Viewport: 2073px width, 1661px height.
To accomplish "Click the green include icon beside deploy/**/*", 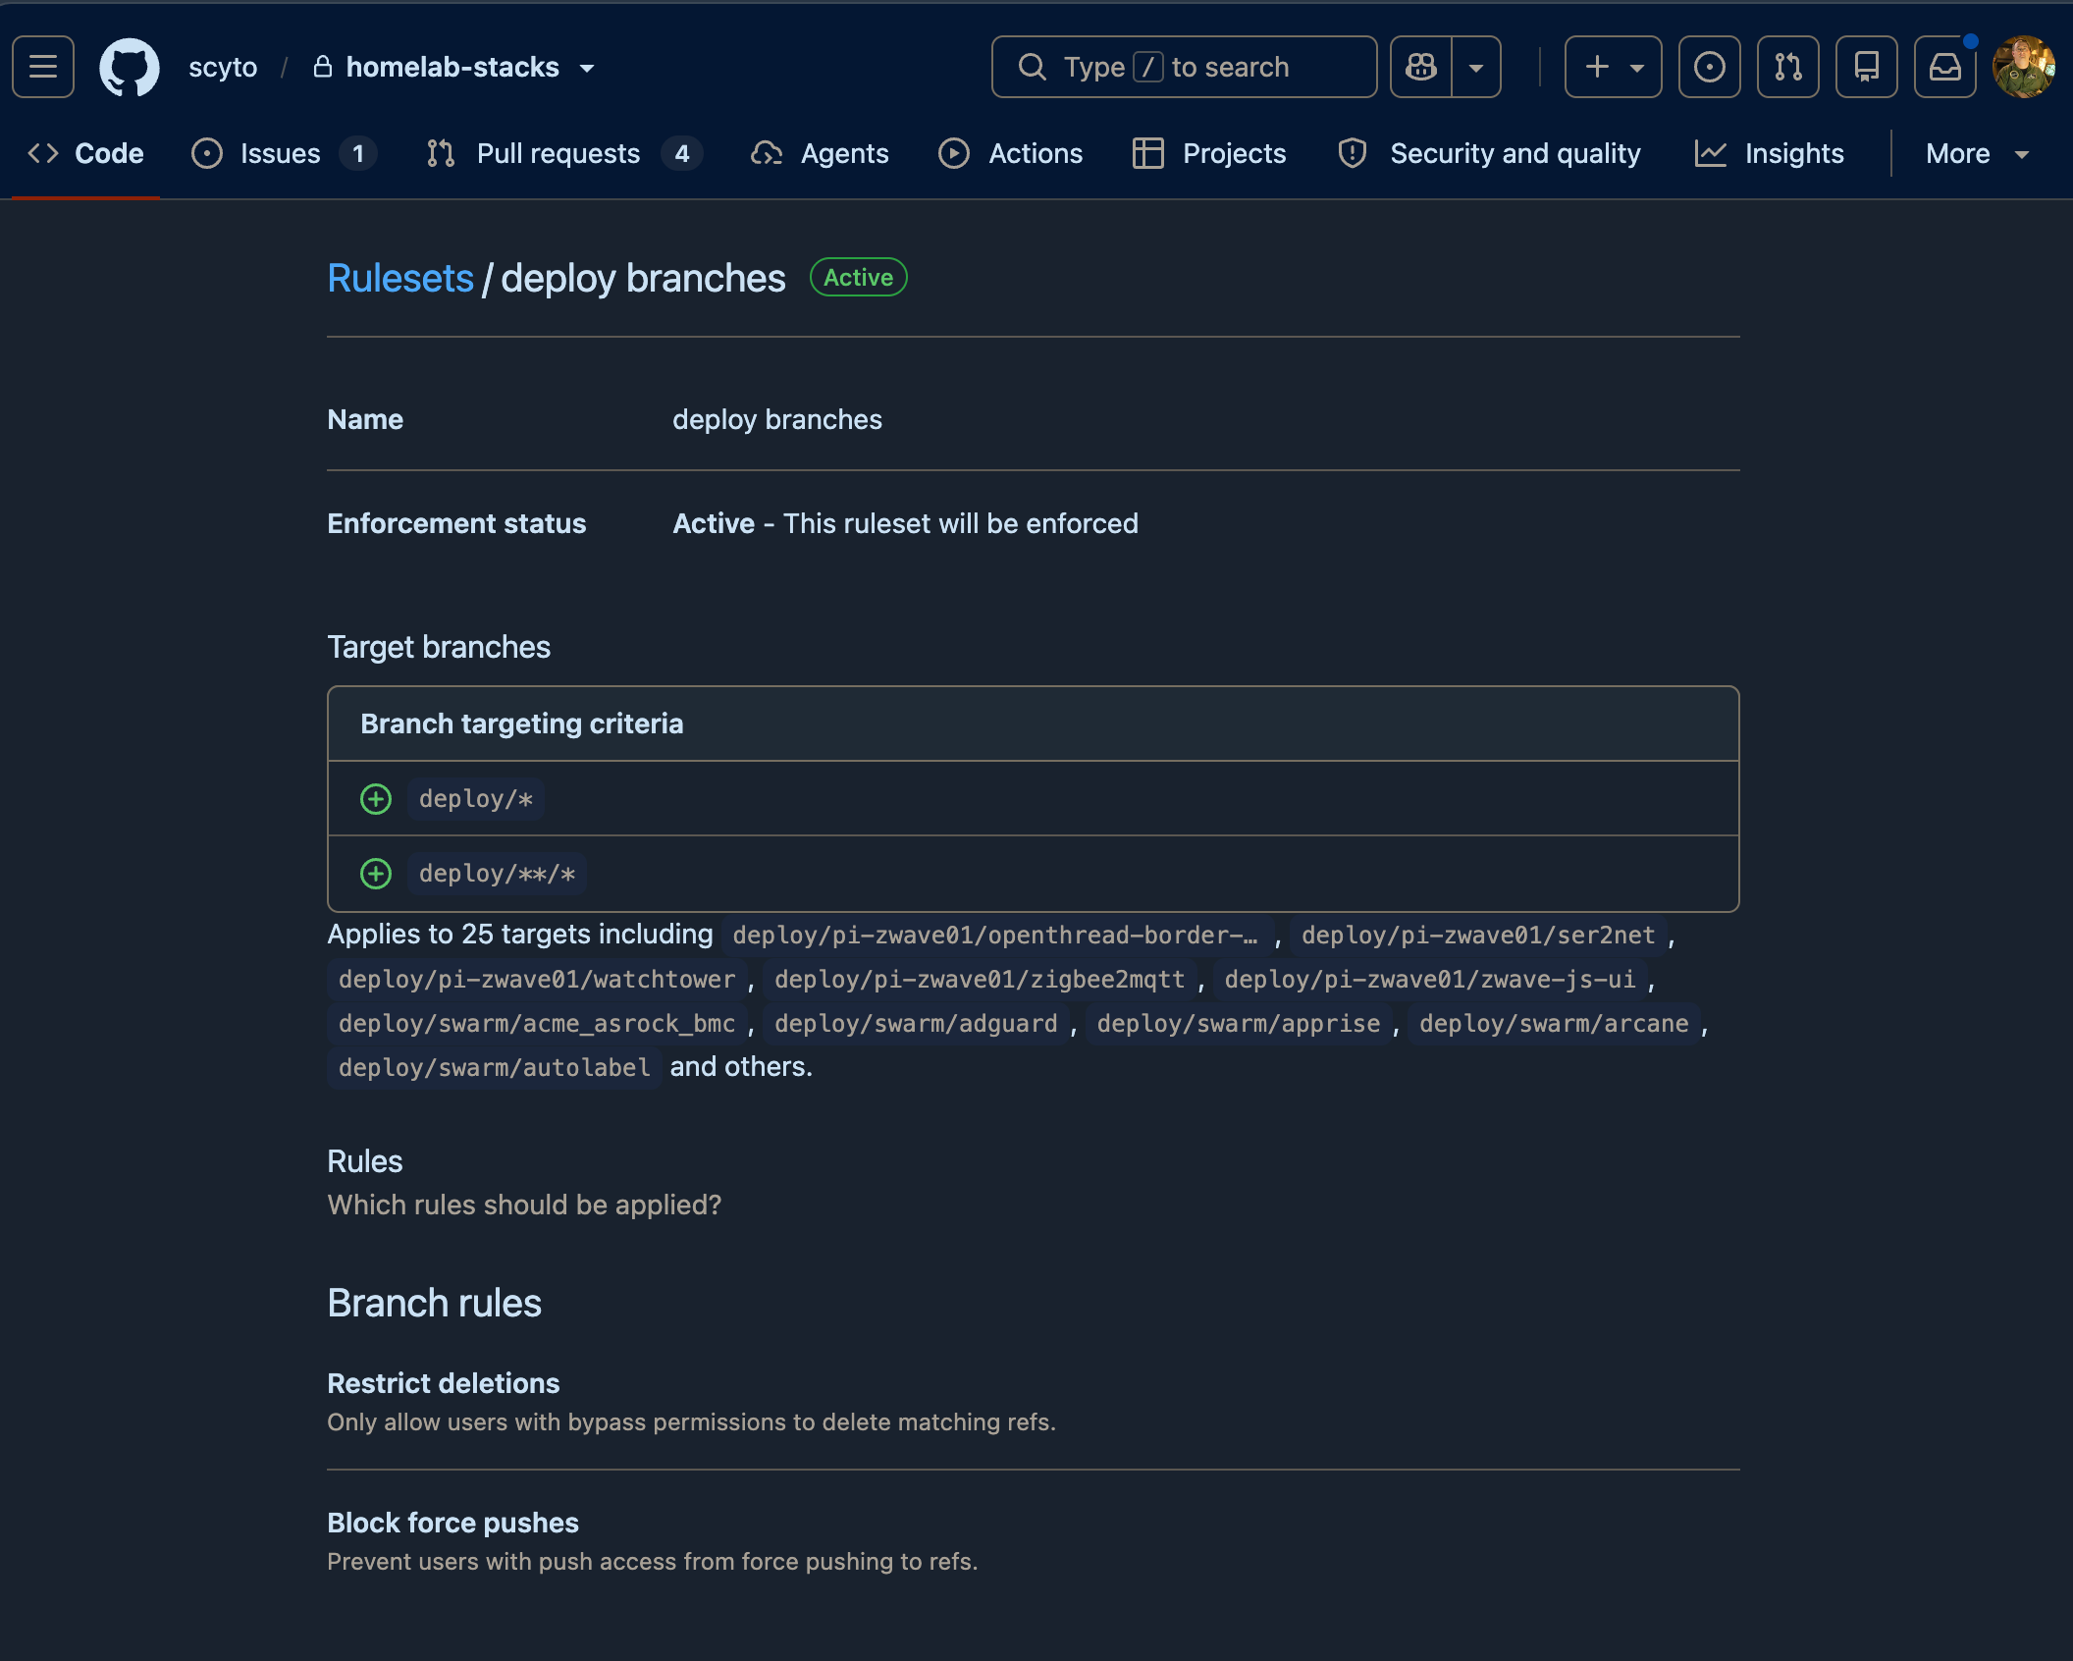I will click(x=376, y=874).
